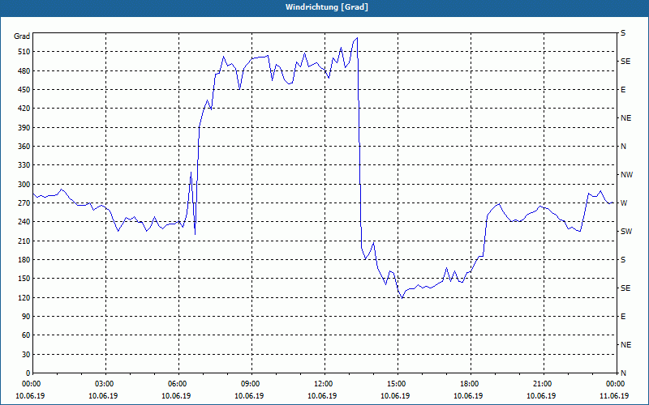Viewport: 649px width, 405px height.
Task: Select the "11.06.19" date label
Action: 614,396
